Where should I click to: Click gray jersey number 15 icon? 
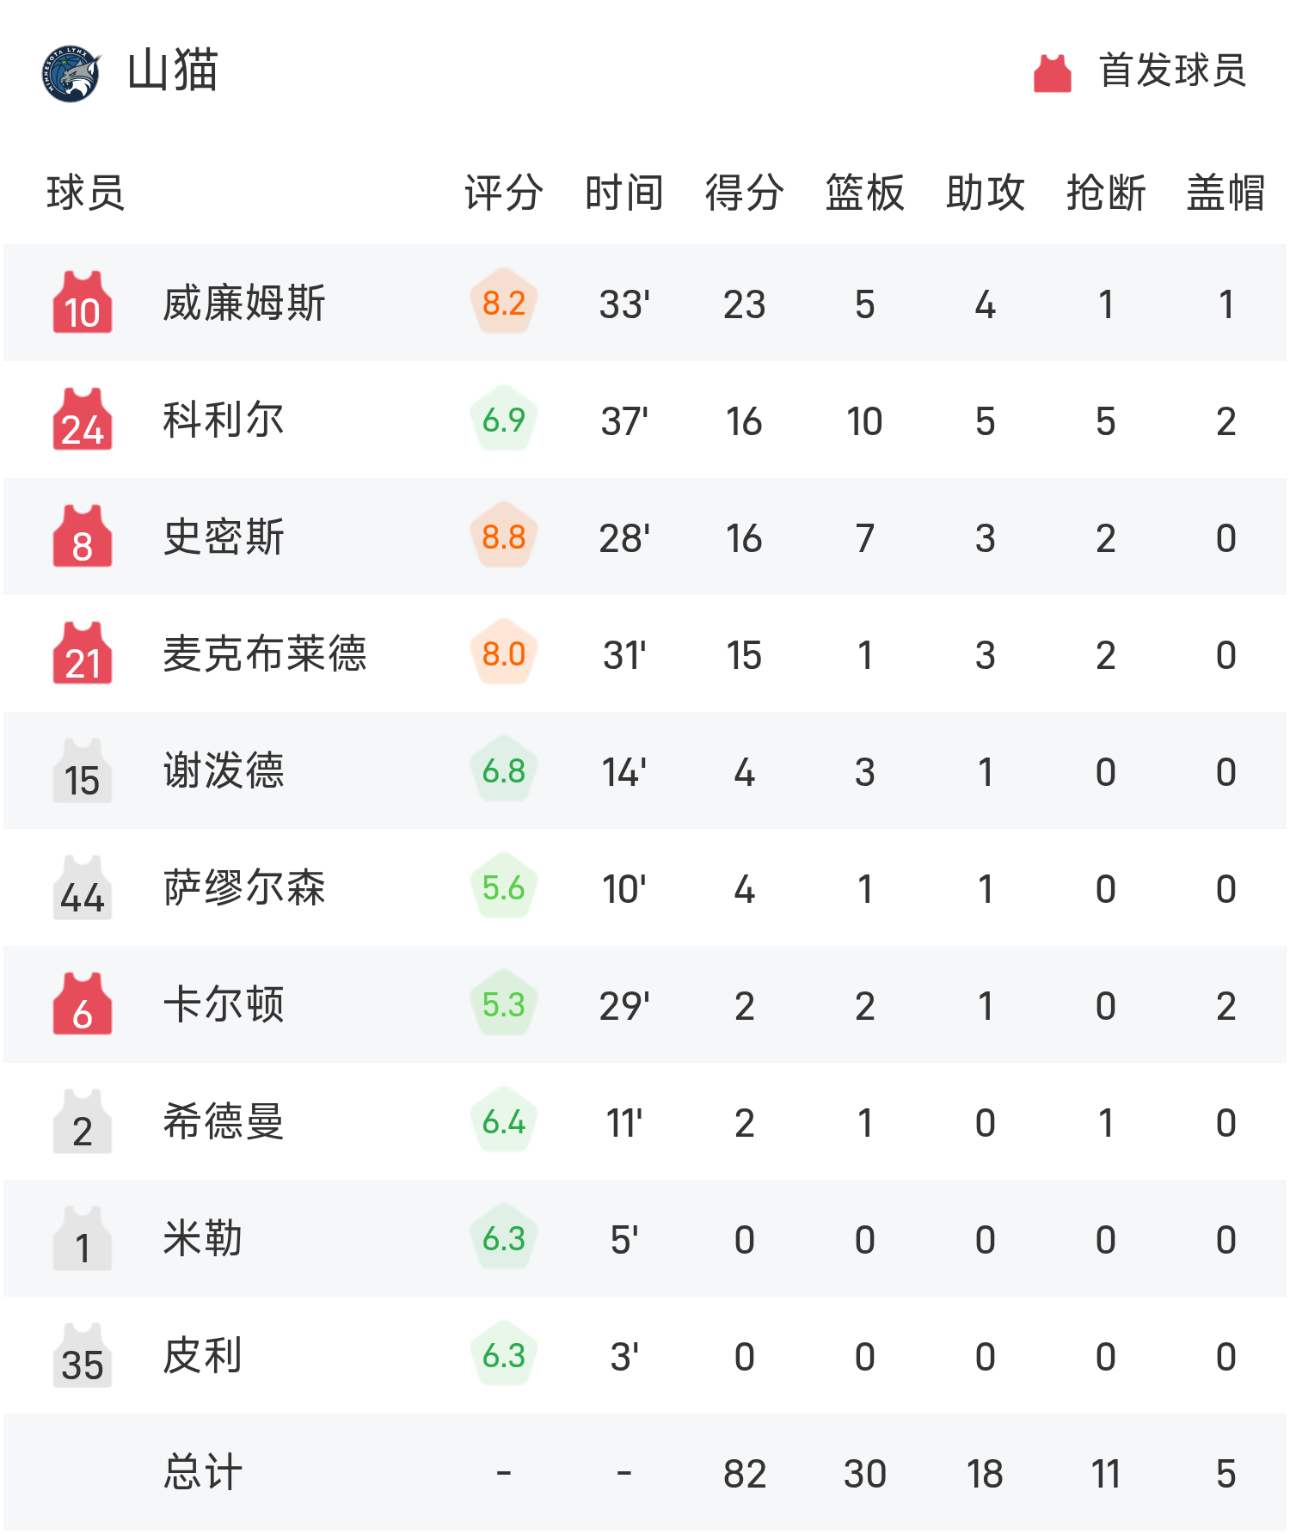point(83,770)
